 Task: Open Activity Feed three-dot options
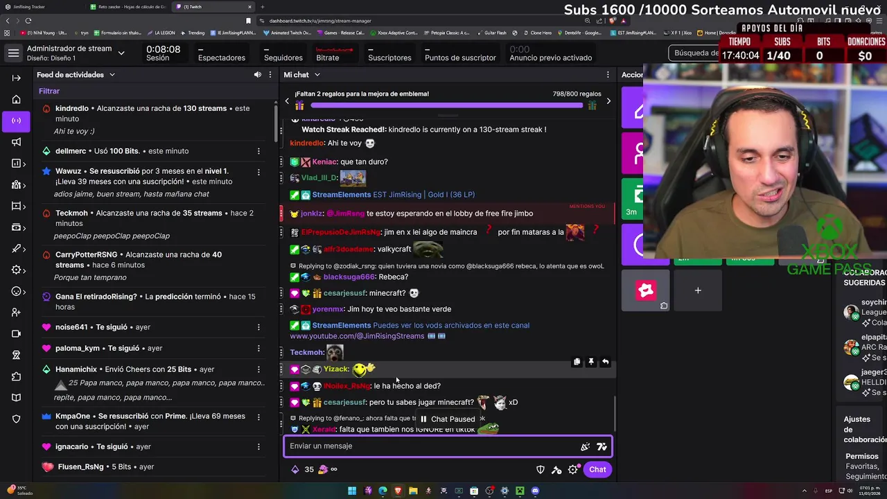(270, 75)
